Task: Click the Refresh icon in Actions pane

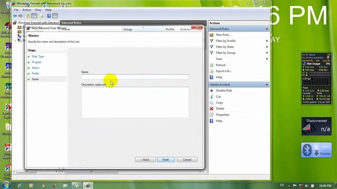Action: tap(212, 65)
